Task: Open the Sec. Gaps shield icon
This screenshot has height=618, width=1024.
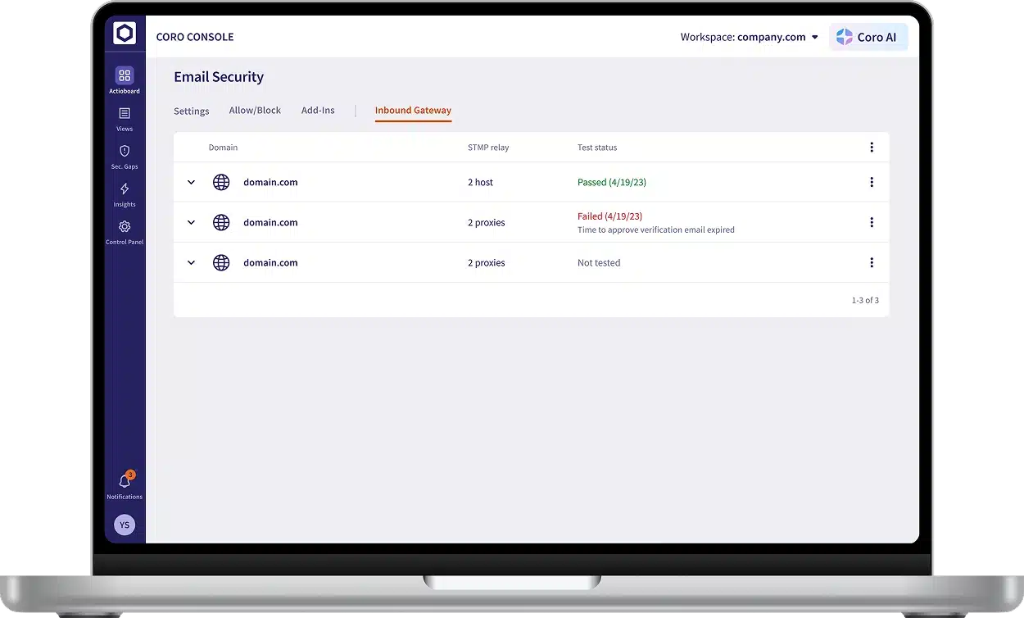Action: 125,152
